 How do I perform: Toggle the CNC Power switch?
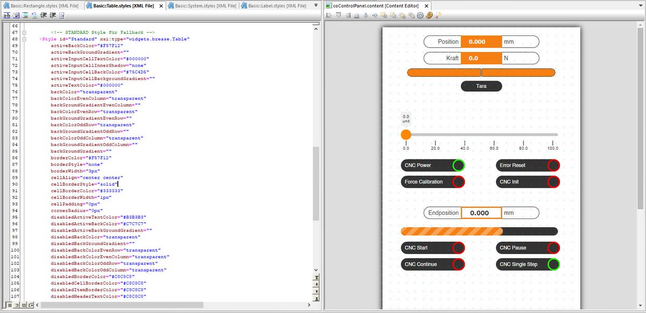(x=433, y=165)
